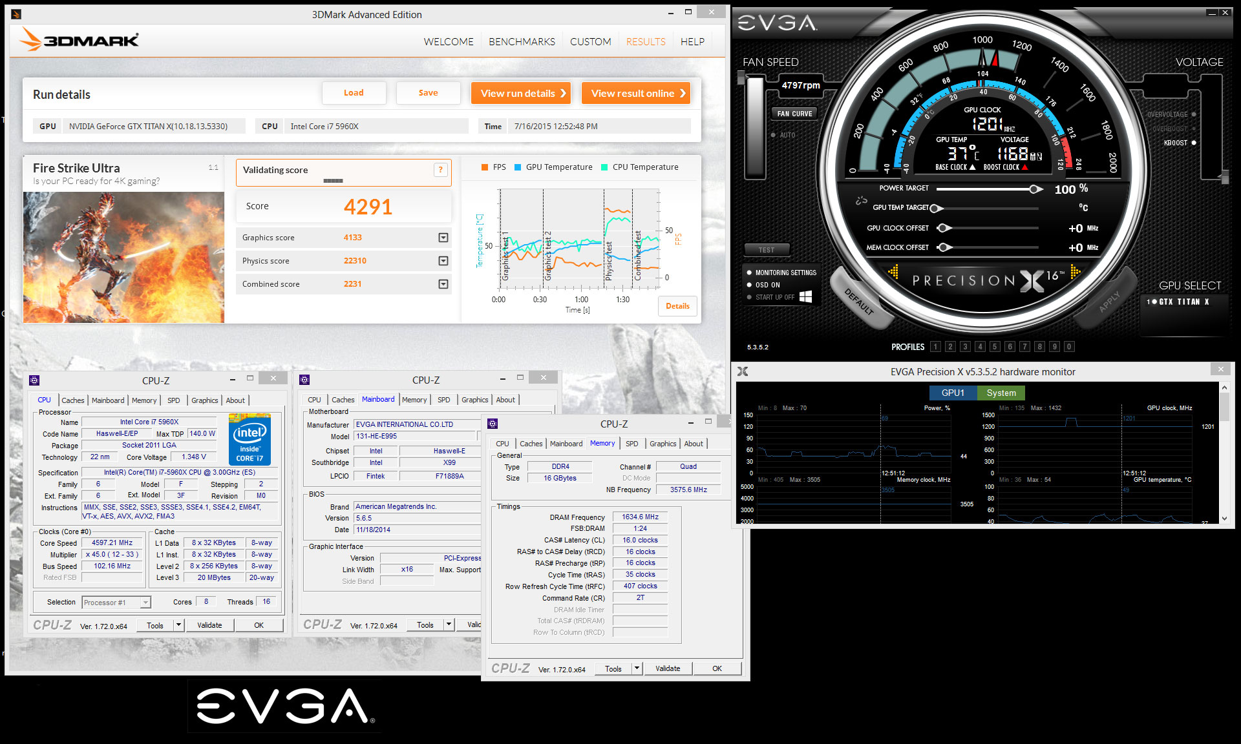The image size is (1241, 744).
Task: Switch to the System tab in hardware monitor
Action: 1001,393
